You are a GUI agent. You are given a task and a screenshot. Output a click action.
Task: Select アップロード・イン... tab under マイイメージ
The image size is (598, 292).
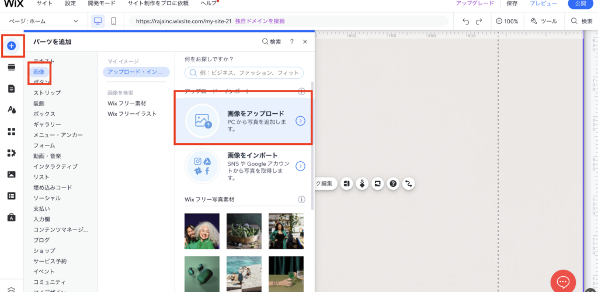[x=136, y=72]
